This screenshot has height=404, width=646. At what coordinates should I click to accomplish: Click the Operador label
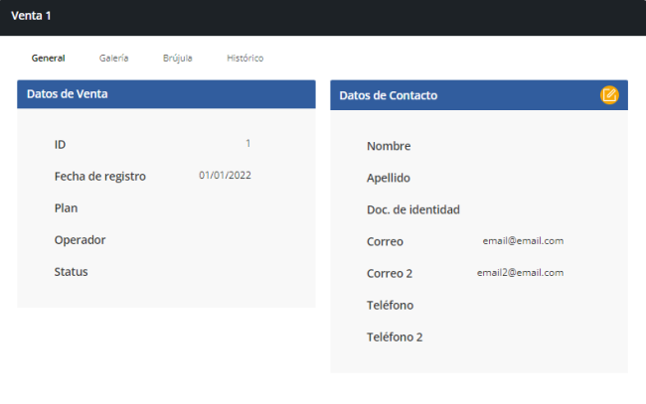(x=80, y=240)
